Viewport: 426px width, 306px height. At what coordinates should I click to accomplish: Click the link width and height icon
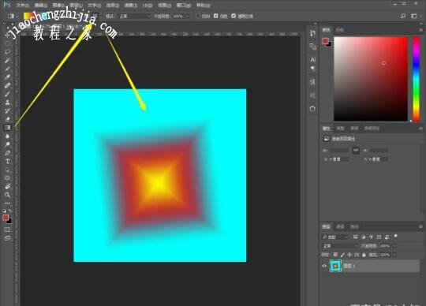(356, 150)
